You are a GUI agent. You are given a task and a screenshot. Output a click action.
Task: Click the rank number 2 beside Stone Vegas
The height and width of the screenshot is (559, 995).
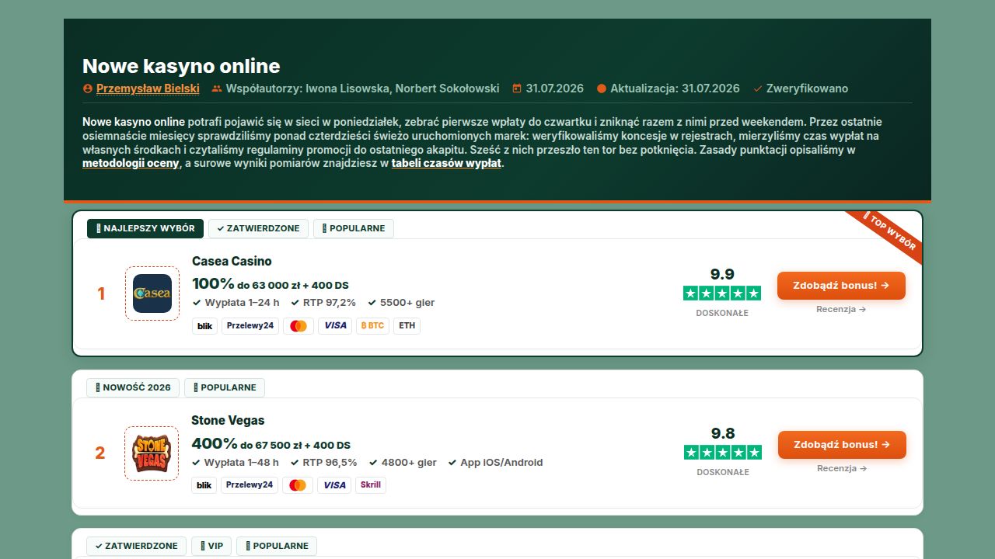click(99, 453)
